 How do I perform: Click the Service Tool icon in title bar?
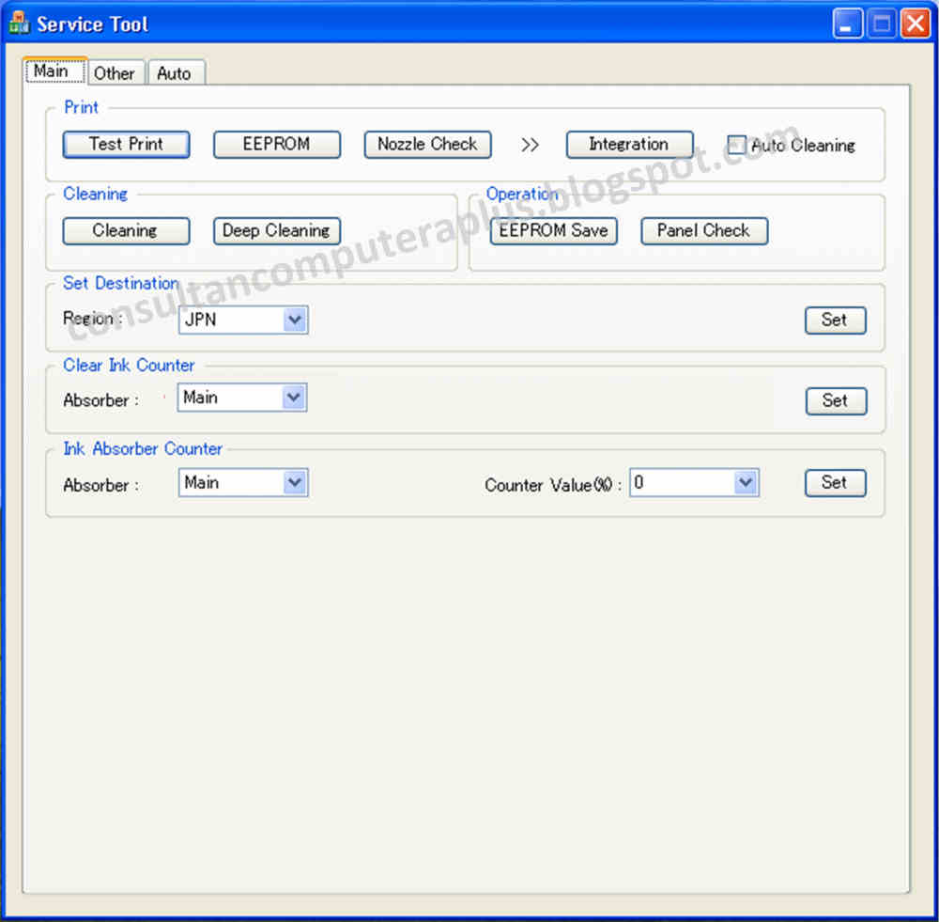19,21
